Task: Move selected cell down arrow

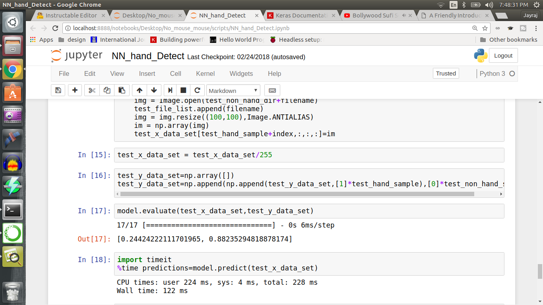Action: click(154, 90)
